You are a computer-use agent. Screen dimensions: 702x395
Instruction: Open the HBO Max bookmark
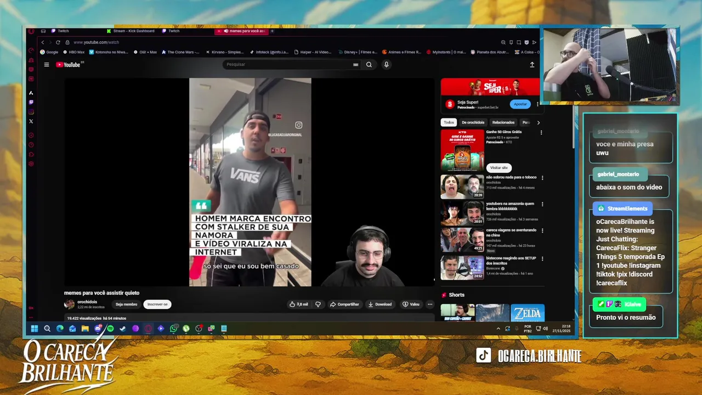pos(73,52)
